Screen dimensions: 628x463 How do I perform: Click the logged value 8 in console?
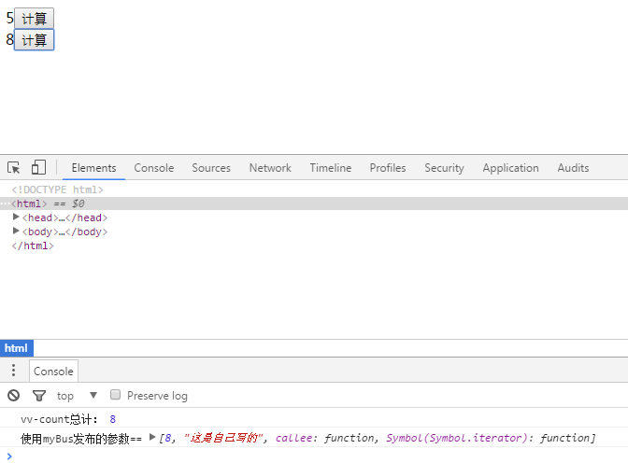(x=112, y=419)
